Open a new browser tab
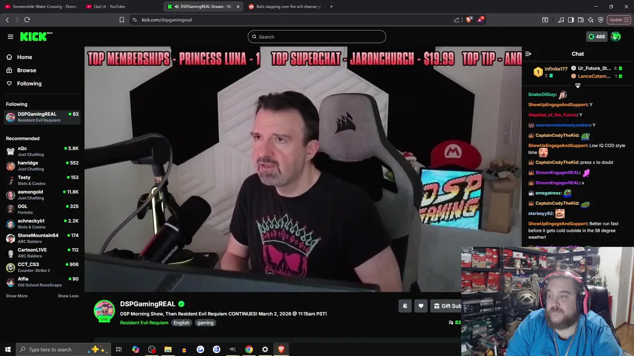 pyautogui.click(x=331, y=6)
